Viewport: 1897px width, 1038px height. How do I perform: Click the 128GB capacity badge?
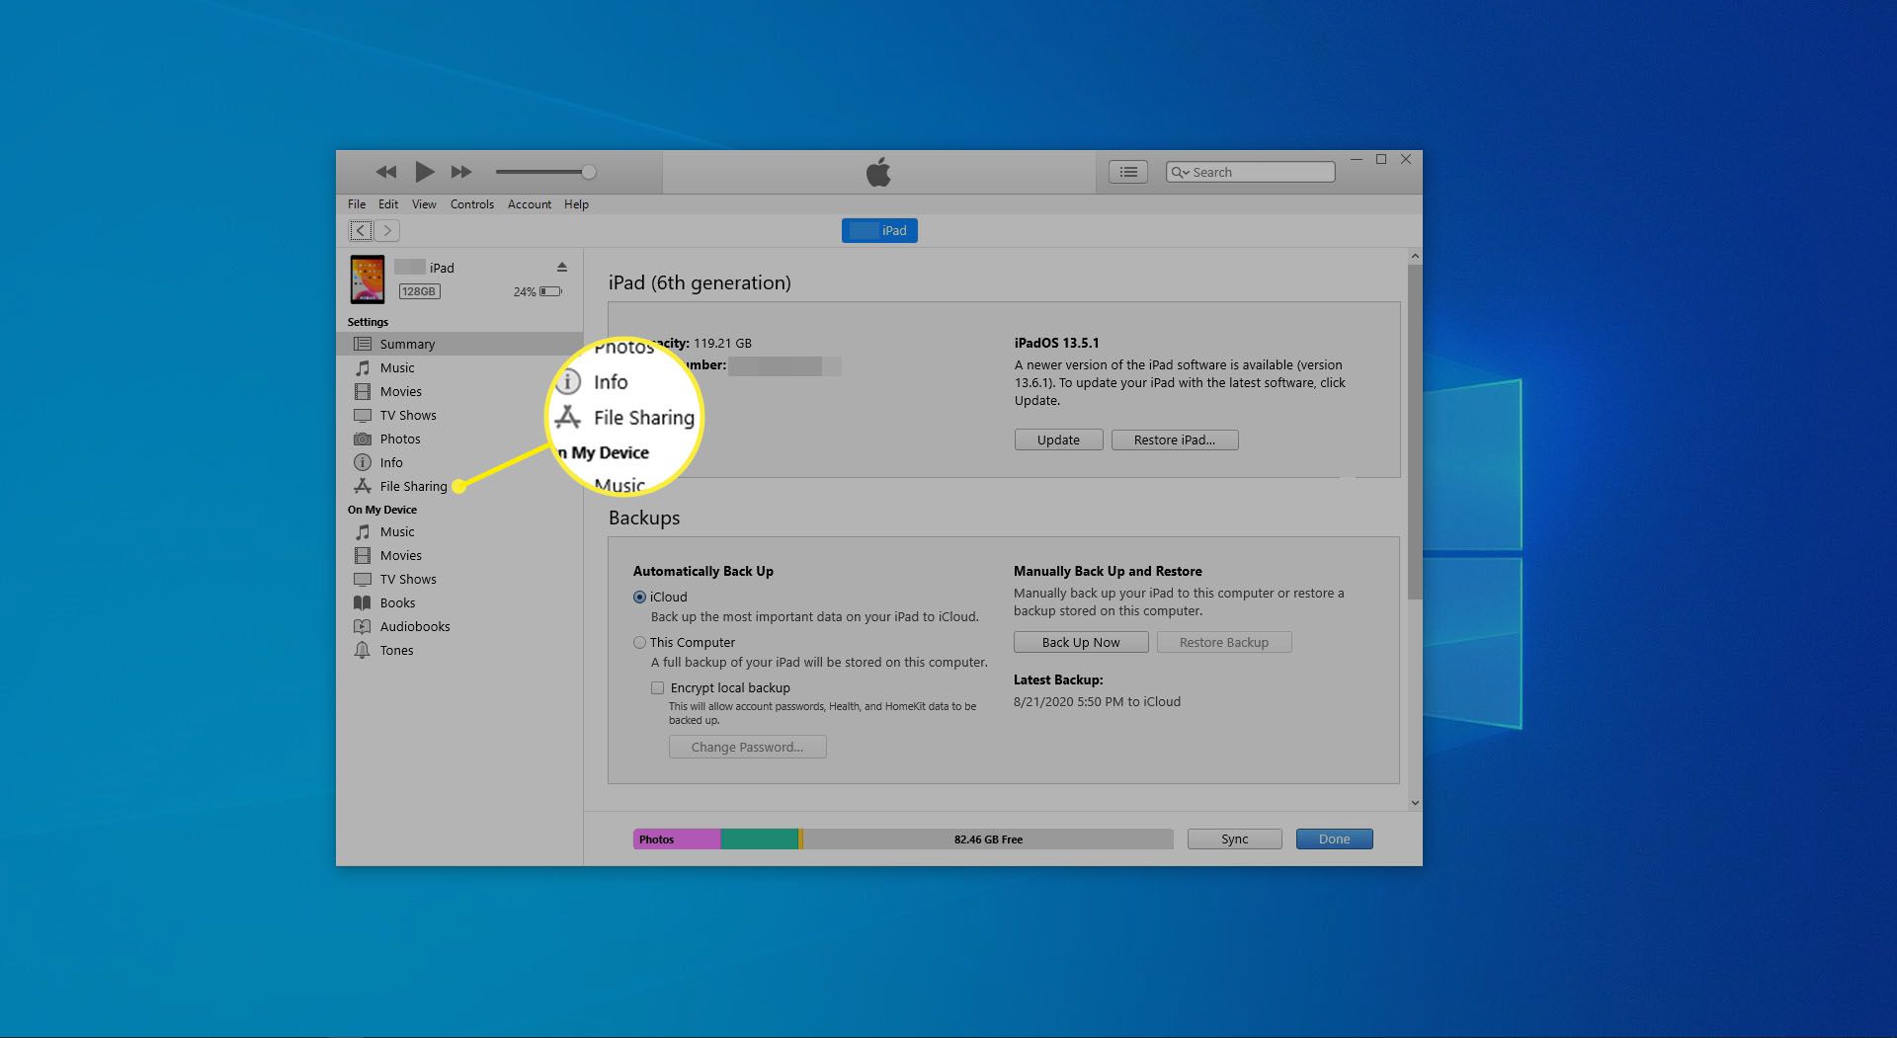419,291
